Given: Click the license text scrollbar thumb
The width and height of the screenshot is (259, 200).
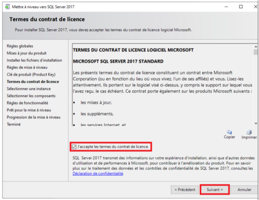Looking at the screenshot, I should tap(256, 52).
